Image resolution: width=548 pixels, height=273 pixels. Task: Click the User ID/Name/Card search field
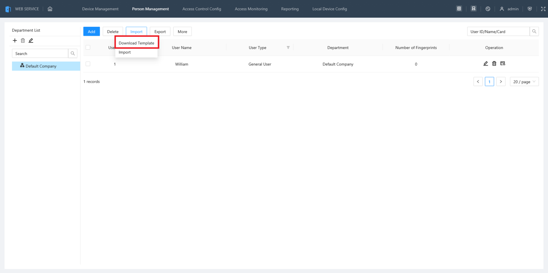[498, 31]
